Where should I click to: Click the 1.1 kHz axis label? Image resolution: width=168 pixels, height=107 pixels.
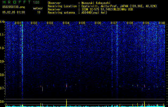pos(2,35)
